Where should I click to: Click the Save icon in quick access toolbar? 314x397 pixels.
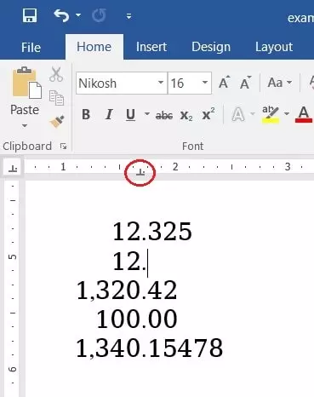[30, 15]
